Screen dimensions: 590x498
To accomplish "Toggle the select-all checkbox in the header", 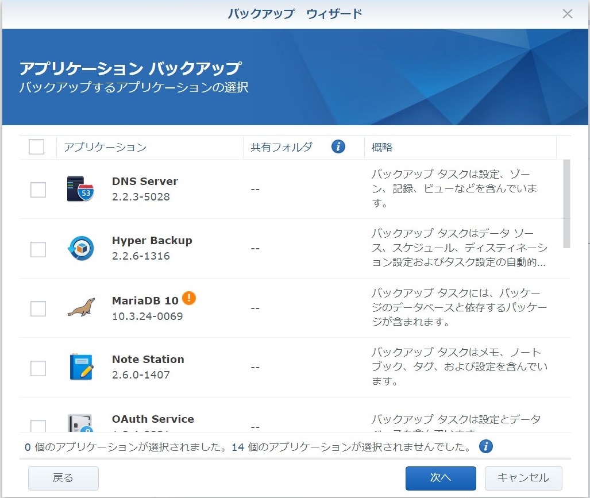I will (x=37, y=147).
